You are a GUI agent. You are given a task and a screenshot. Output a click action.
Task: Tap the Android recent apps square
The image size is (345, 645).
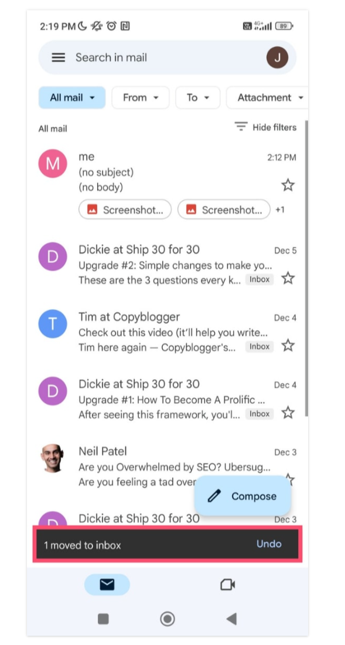coord(103,619)
